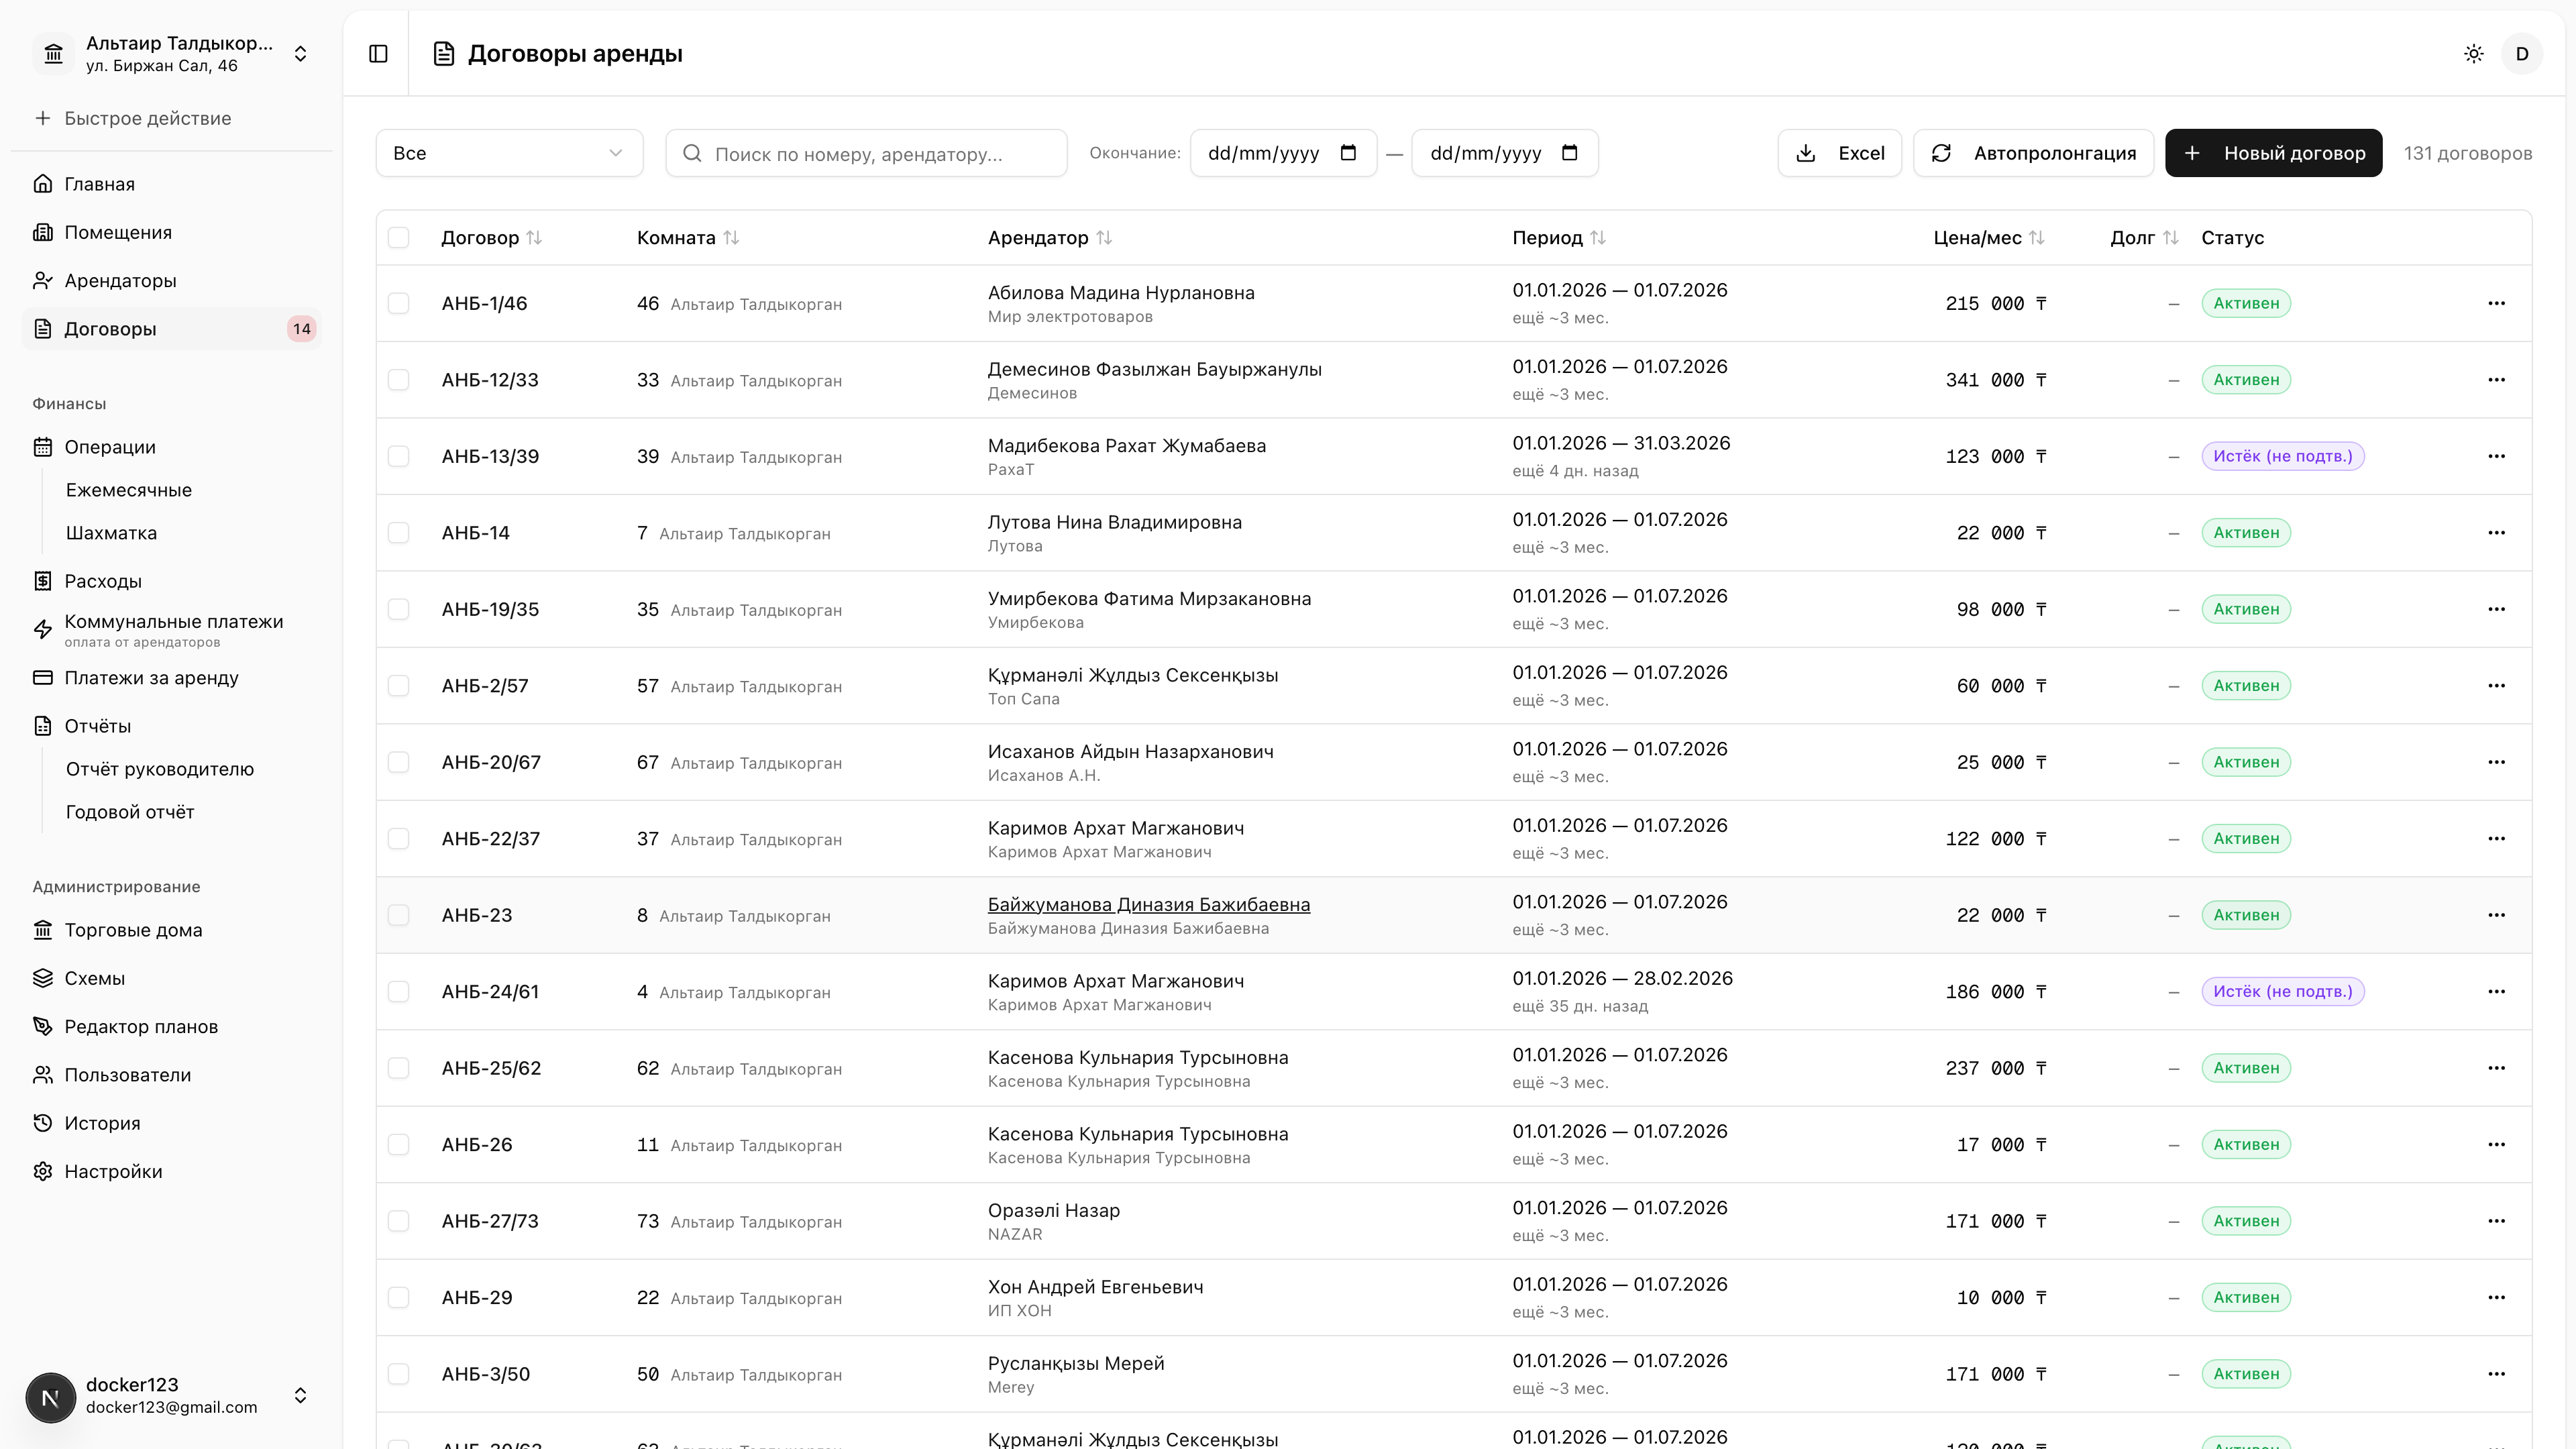Image resolution: width=2576 pixels, height=1449 pixels.
Task: Check the АНБ-12/33 contract row
Action: [399, 380]
